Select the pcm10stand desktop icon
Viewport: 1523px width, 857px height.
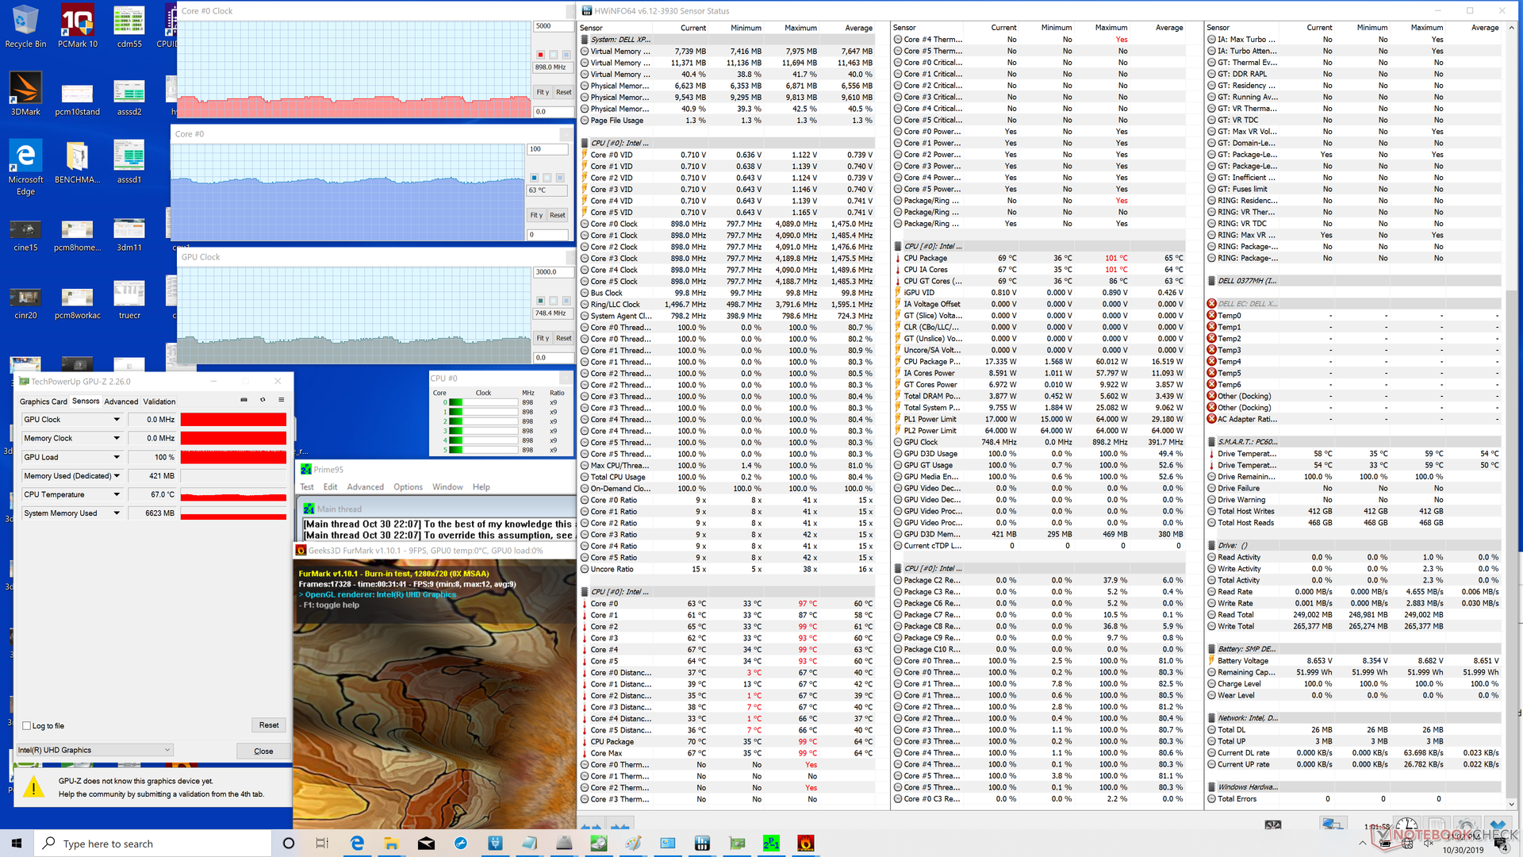pyautogui.click(x=78, y=99)
